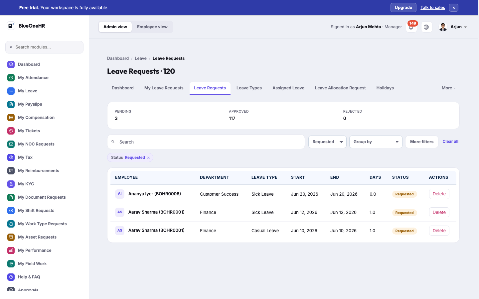This screenshot has height=299, width=479.
Task: Follow the Talk to sales link
Action: [432, 8]
